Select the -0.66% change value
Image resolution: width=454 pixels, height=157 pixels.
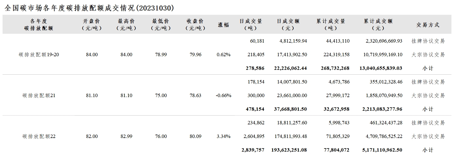[x=224, y=95]
